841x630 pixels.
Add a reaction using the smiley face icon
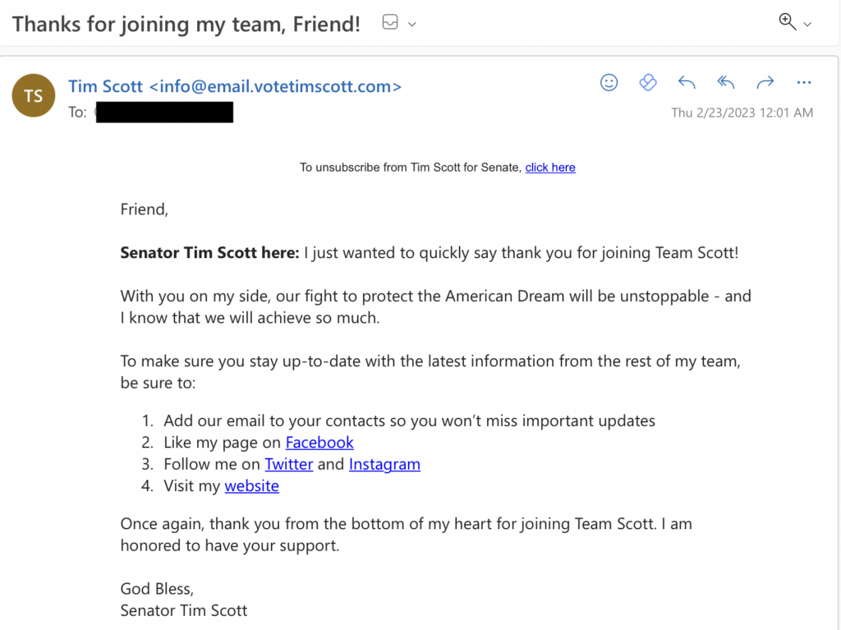coord(609,82)
